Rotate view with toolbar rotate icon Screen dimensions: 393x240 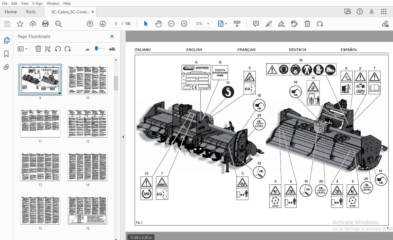[x=320, y=24]
